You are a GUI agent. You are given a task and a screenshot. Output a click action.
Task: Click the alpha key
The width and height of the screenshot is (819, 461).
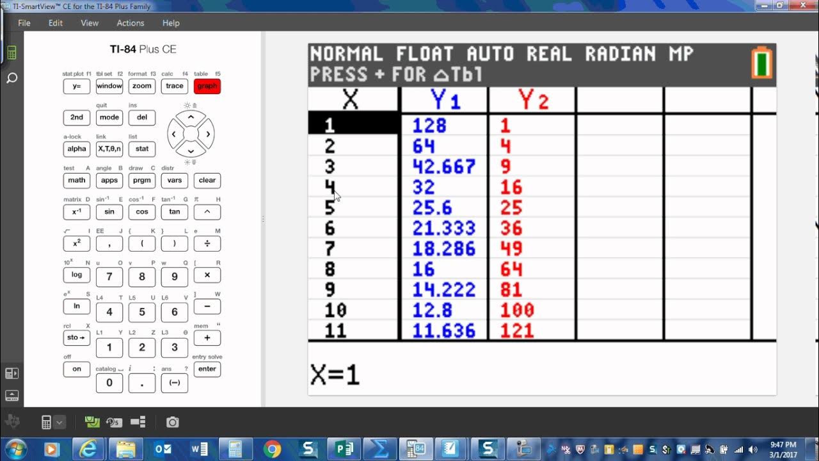point(77,149)
